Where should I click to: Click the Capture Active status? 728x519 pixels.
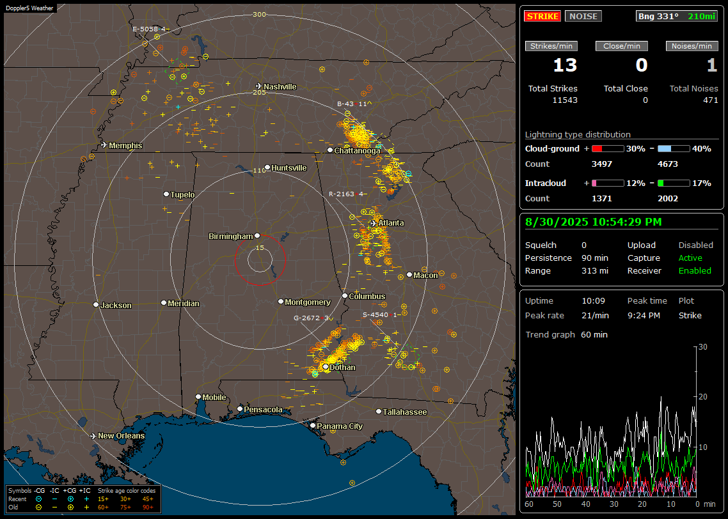click(690, 258)
